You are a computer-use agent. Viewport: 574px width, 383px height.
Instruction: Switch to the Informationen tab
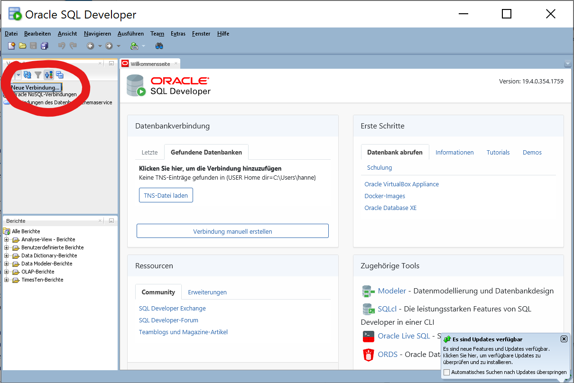click(454, 152)
